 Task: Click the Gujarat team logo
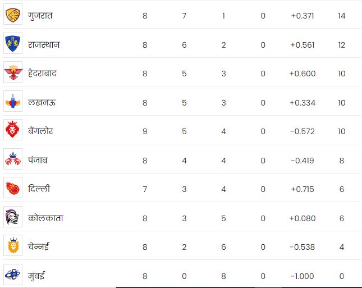[x=13, y=15]
